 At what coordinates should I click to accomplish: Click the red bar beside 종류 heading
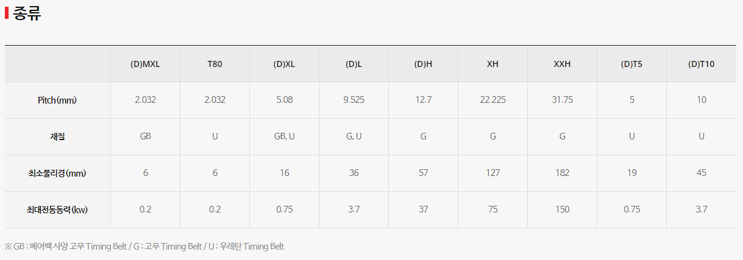(7, 13)
